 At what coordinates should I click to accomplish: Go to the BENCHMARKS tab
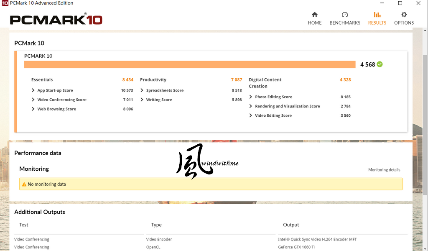coord(345,18)
